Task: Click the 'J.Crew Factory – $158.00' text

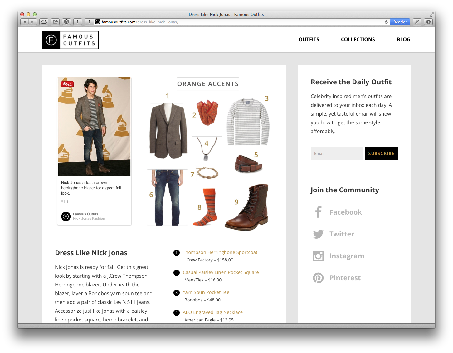Action: [x=209, y=260]
